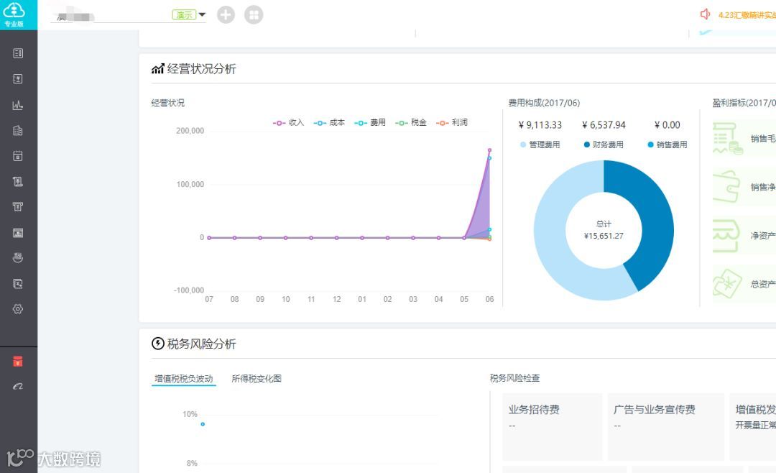Switch to 增值税税负波动 tab

point(184,379)
